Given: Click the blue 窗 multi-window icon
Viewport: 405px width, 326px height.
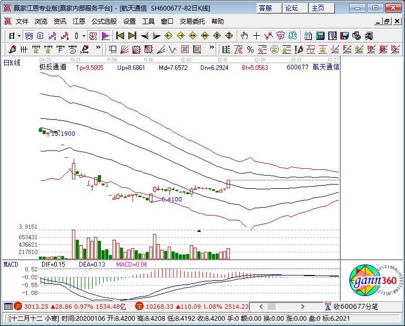Looking at the screenshot, I should [x=28, y=36].
